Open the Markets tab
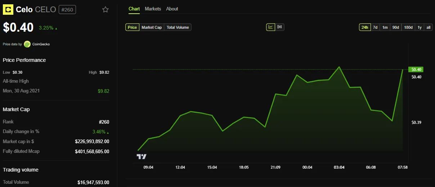Viewport: 435px width, 187px height. click(153, 9)
